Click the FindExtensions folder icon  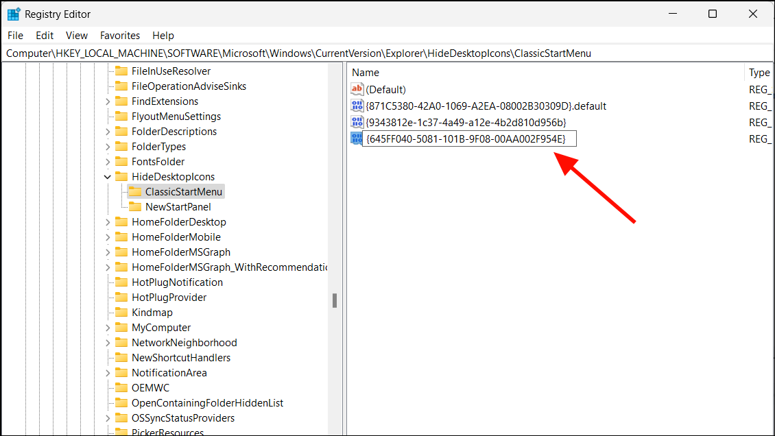(x=121, y=101)
